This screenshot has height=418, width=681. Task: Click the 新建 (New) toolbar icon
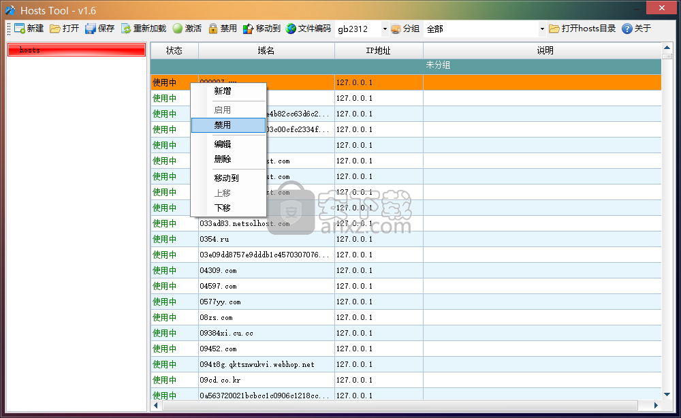20,29
